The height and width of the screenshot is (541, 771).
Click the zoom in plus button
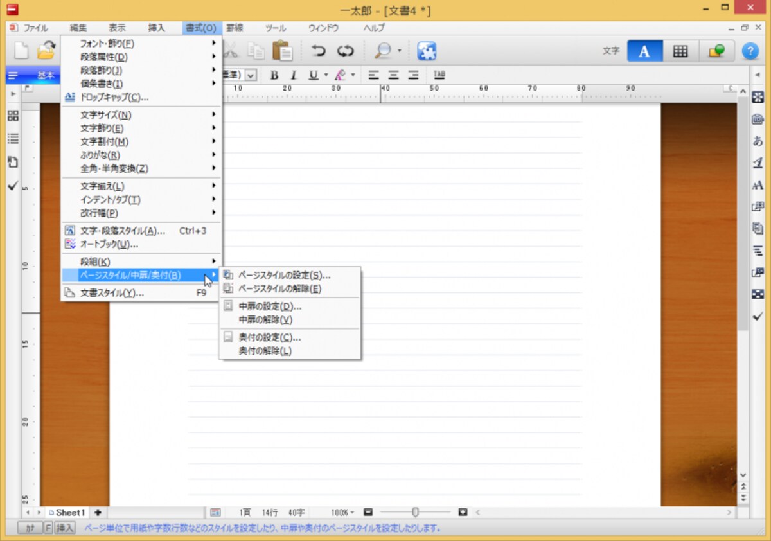[x=463, y=512]
